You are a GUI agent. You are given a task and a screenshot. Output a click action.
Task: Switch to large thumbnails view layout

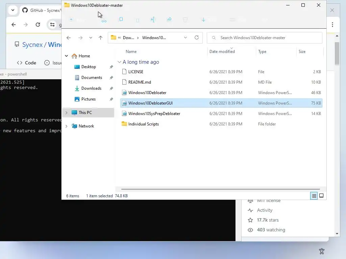(x=321, y=196)
